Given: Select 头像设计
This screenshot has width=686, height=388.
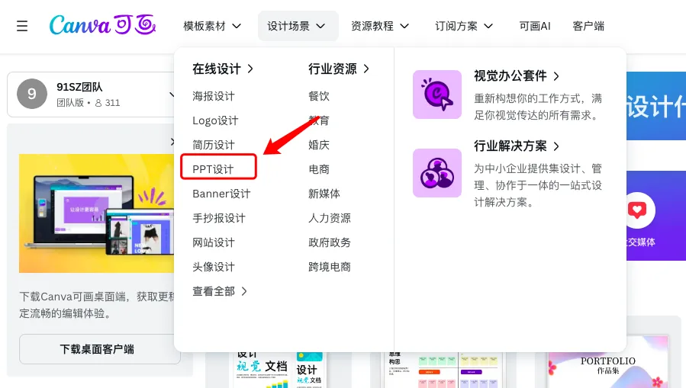Looking at the screenshot, I should tap(214, 267).
